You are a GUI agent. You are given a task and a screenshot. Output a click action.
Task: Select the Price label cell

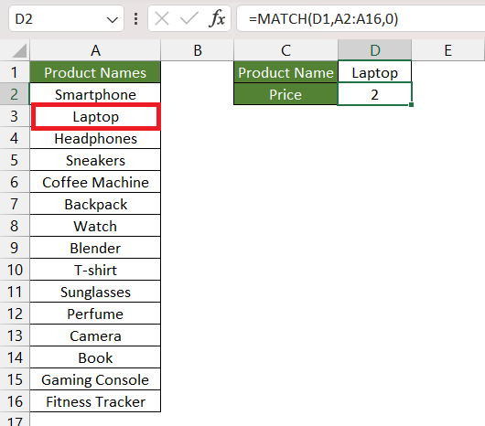click(x=286, y=94)
